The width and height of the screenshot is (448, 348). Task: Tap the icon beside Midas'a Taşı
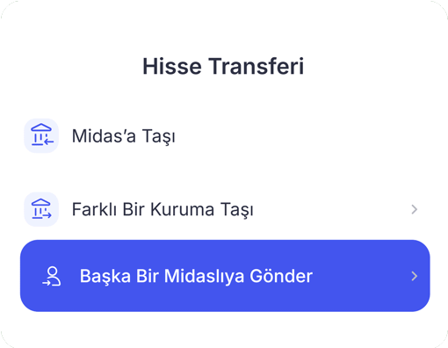pos(41,135)
